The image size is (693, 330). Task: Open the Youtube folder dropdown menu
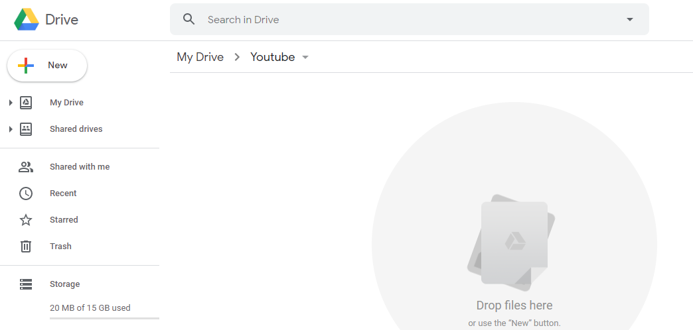tap(305, 58)
